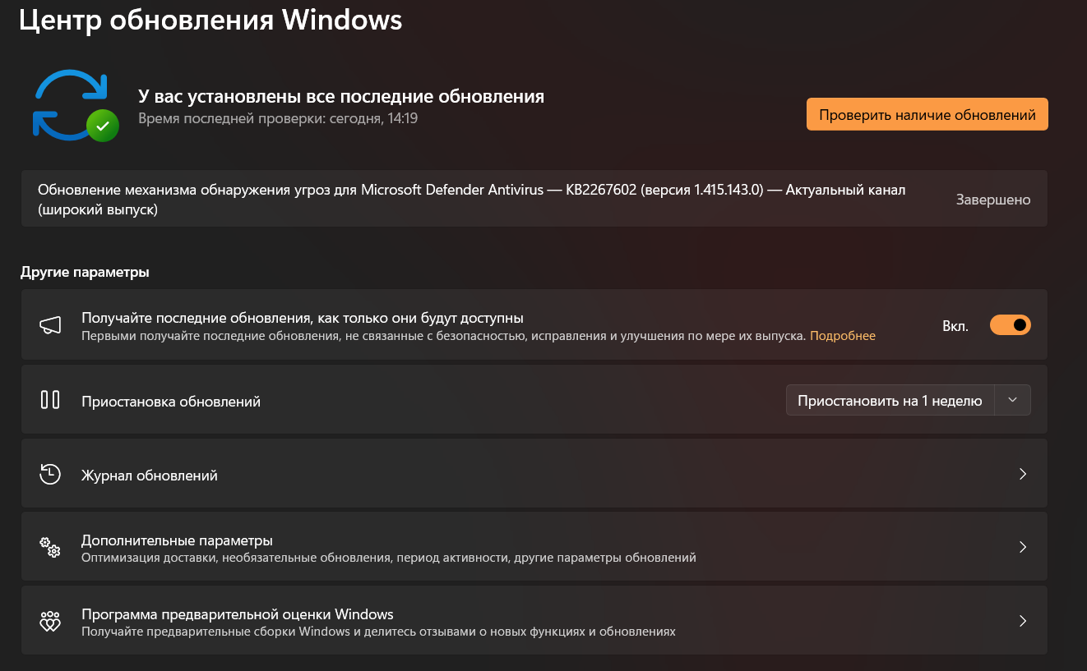Viewport: 1087px width, 671px height.
Task: Click the megaphone icon for latest updates
Action: [x=50, y=326]
